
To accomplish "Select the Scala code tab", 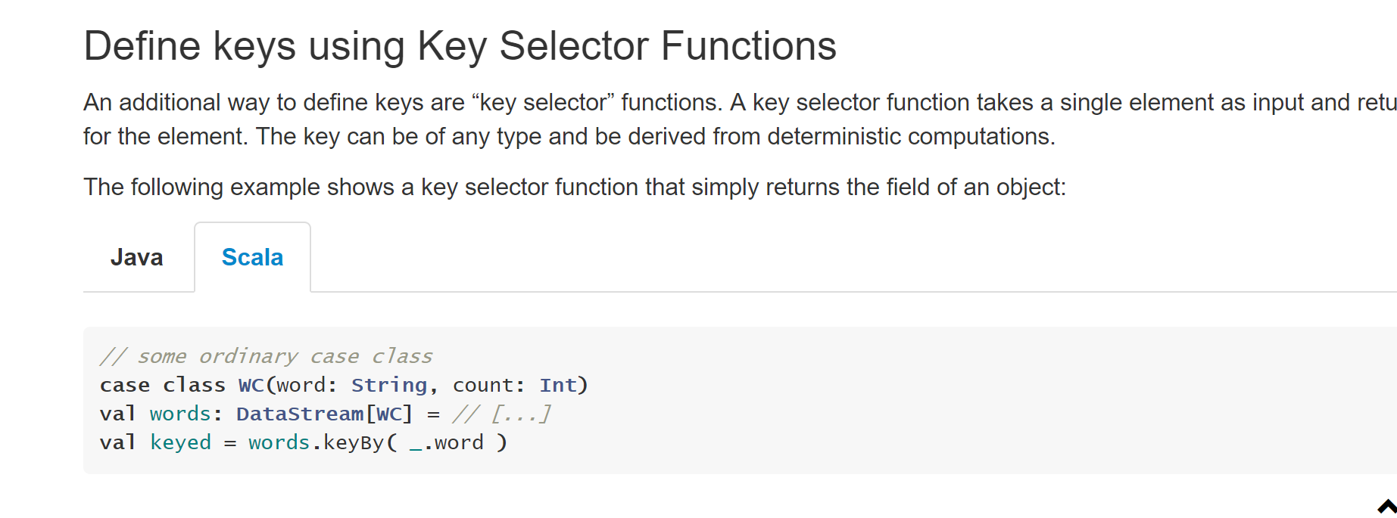I will coord(252,257).
